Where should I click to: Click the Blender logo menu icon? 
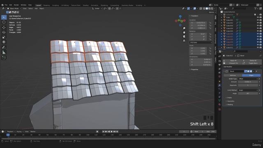click(2, 5)
